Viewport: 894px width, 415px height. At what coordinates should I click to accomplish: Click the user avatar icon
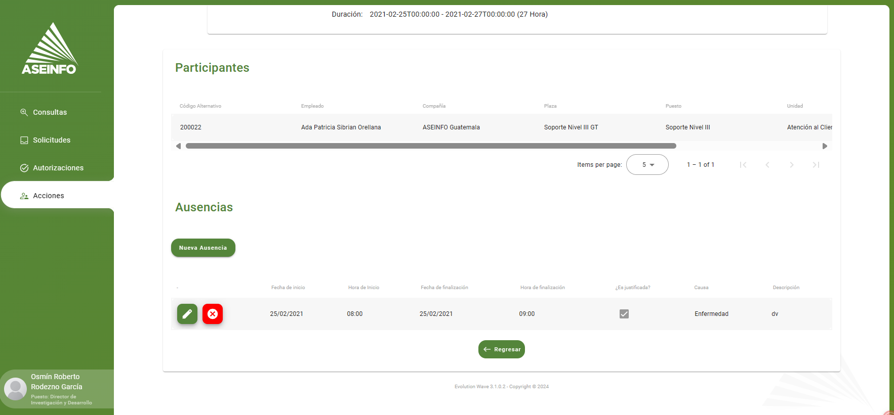click(x=16, y=389)
